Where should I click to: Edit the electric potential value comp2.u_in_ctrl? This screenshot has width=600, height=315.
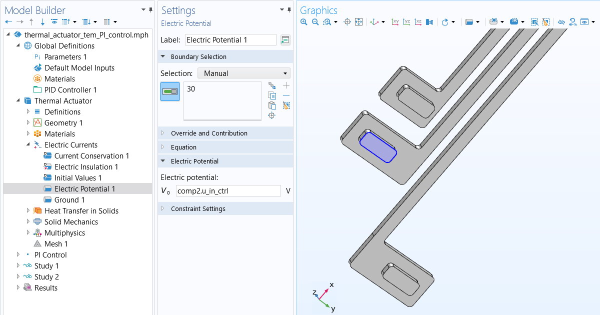228,190
